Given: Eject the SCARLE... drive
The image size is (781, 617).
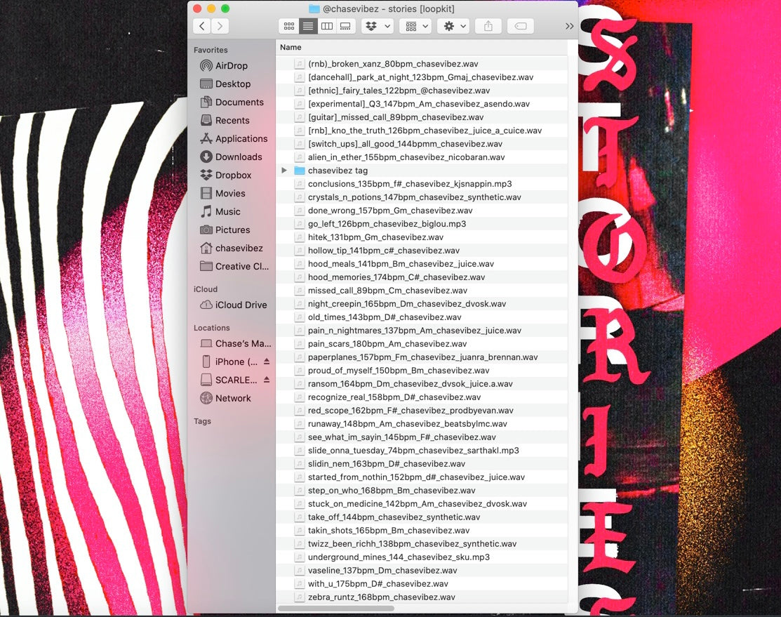Looking at the screenshot, I should click(x=267, y=380).
